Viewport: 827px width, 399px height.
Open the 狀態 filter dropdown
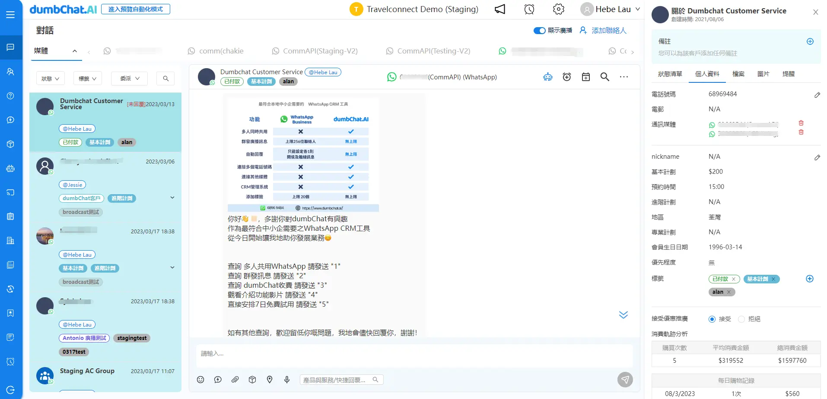coord(51,79)
